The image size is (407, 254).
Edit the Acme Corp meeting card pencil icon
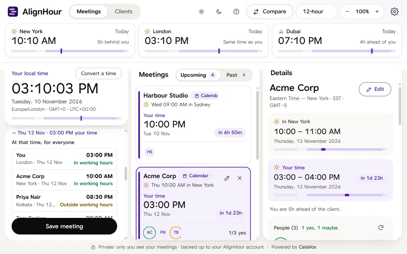click(x=227, y=178)
